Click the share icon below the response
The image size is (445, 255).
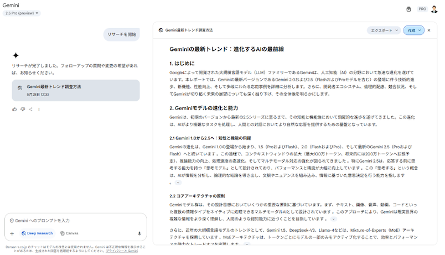(31, 109)
